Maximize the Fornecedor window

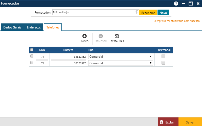[191, 4]
